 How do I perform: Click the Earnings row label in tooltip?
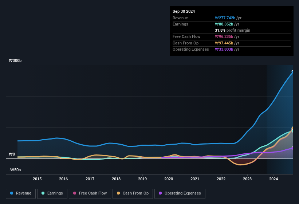[180, 24]
